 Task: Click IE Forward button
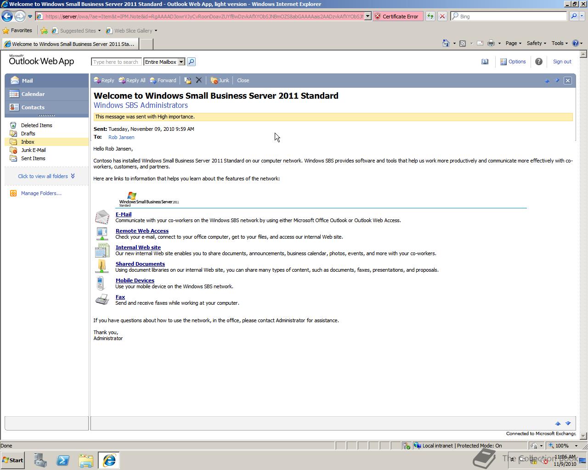(x=19, y=16)
